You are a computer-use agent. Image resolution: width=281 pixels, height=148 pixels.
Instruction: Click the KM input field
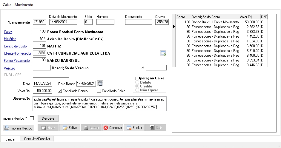pos(156,68)
